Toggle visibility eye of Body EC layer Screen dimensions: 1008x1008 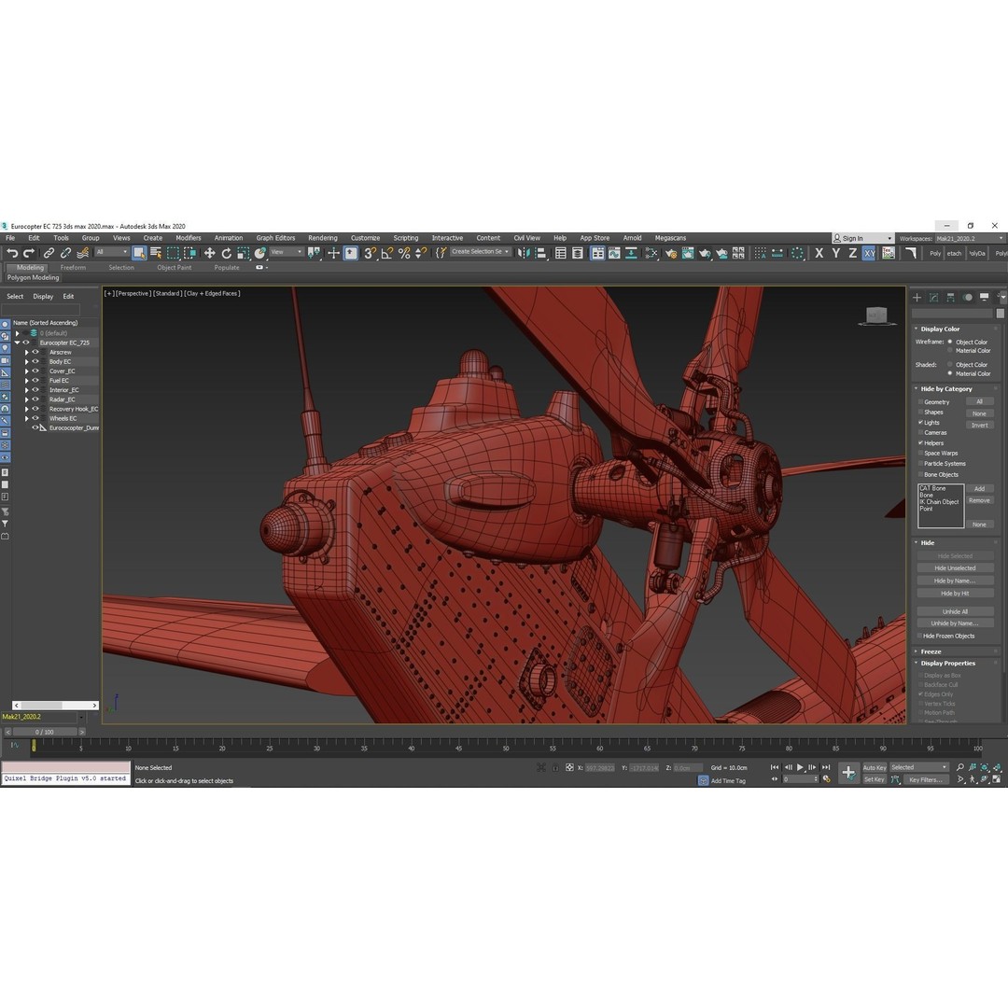[36, 361]
